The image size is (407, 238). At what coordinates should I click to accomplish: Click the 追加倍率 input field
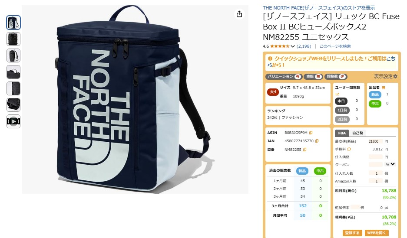pos(355,207)
